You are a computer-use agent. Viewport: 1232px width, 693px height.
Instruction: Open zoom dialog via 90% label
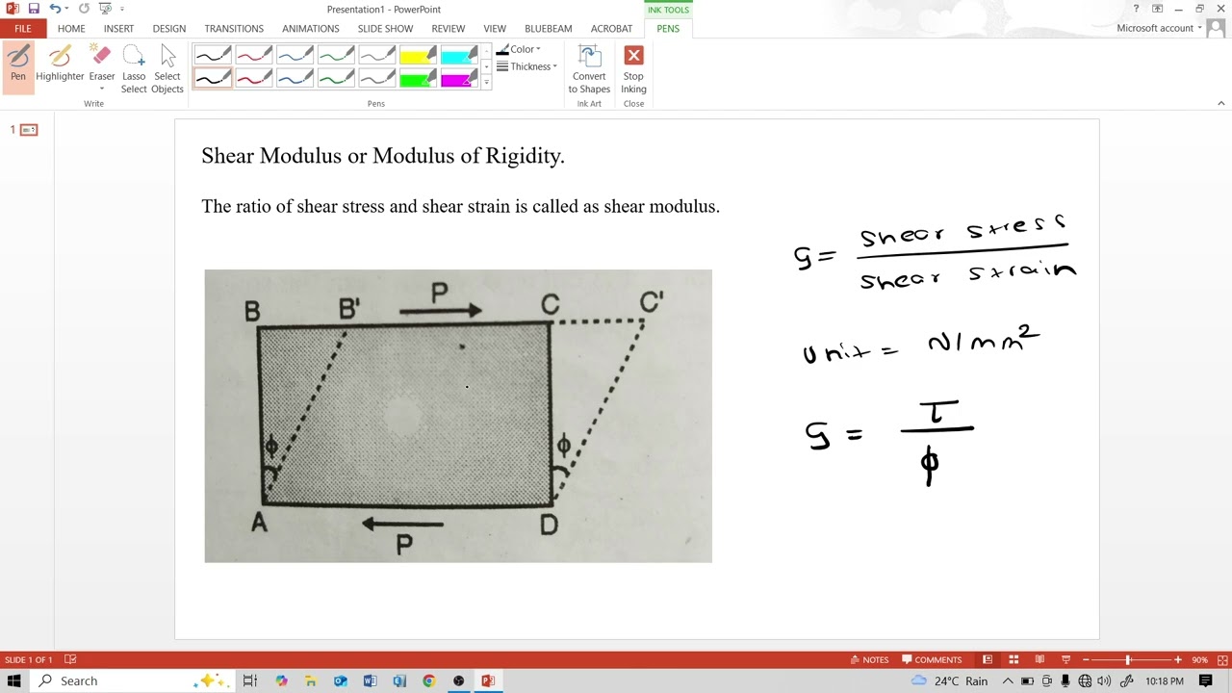click(1199, 659)
